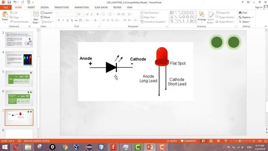Toggle Italic formatting
The height and width of the screenshot is (151, 268).
click(63, 20)
